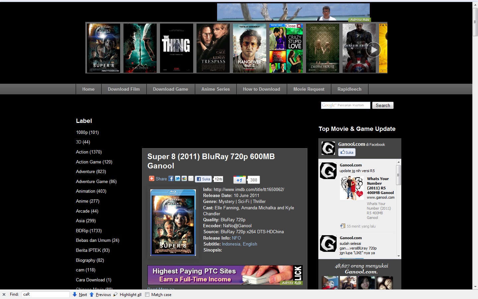The height and width of the screenshot is (299, 478).
Task: Open Bebas dan Umum (24) label
Action: tap(98, 240)
